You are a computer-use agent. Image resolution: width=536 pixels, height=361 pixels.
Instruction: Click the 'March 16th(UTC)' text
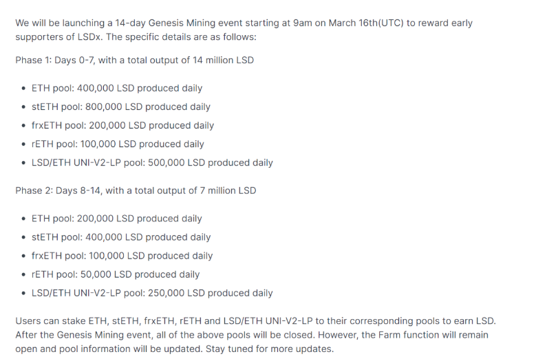pos(366,23)
